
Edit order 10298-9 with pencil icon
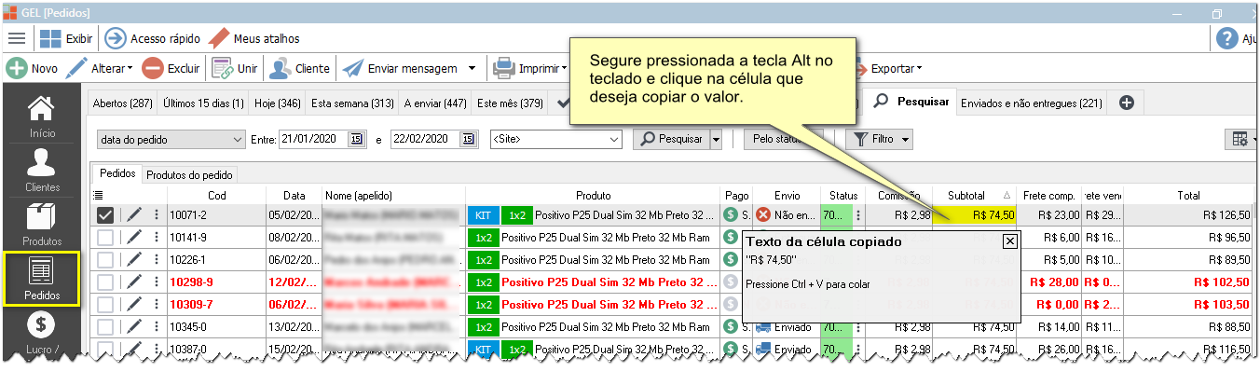134,282
